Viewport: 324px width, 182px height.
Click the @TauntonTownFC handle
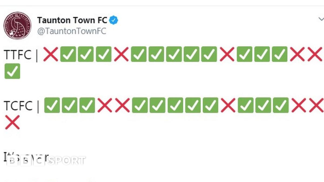pyautogui.click(x=72, y=31)
